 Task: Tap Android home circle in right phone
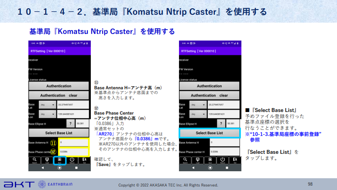click(x=210, y=168)
